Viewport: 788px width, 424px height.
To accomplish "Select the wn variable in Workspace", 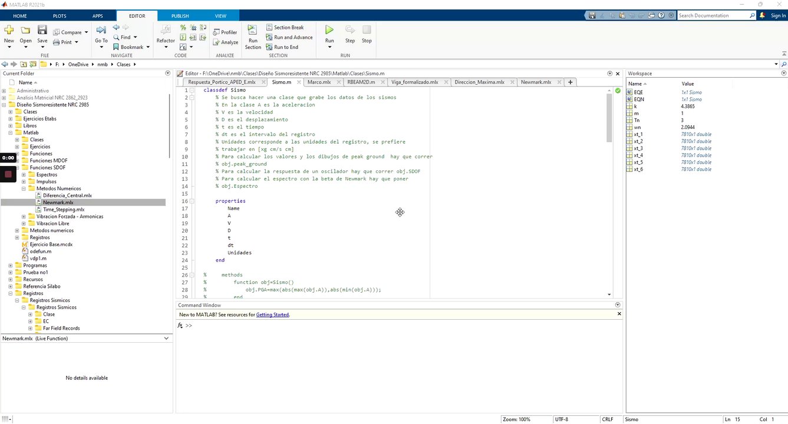I will (637, 127).
